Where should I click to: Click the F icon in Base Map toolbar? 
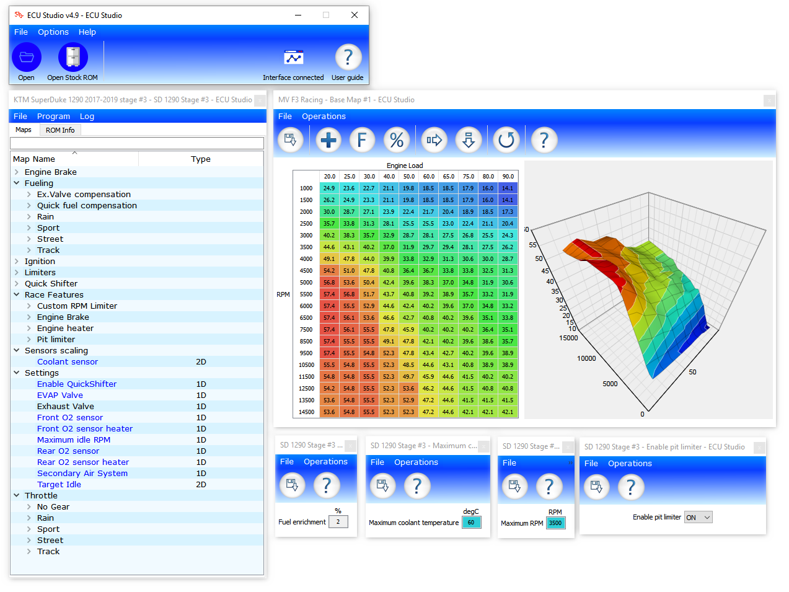(x=362, y=140)
